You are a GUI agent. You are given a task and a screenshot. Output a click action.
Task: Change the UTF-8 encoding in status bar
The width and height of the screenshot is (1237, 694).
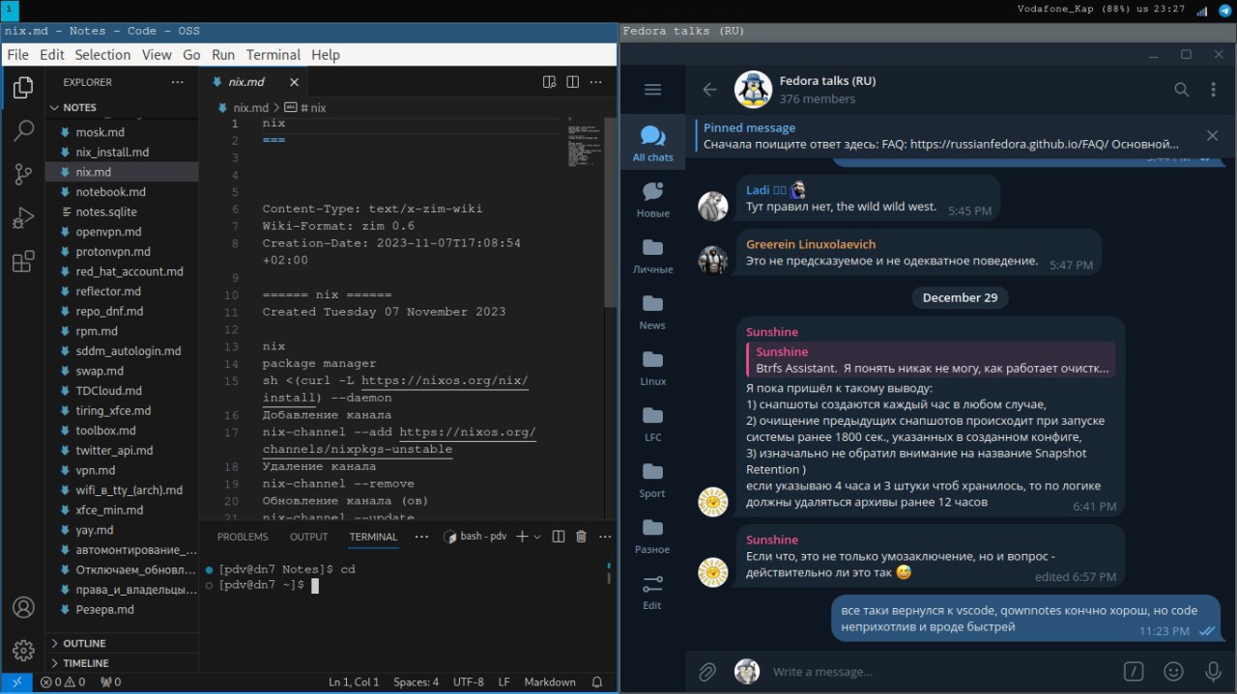pyautogui.click(x=468, y=681)
